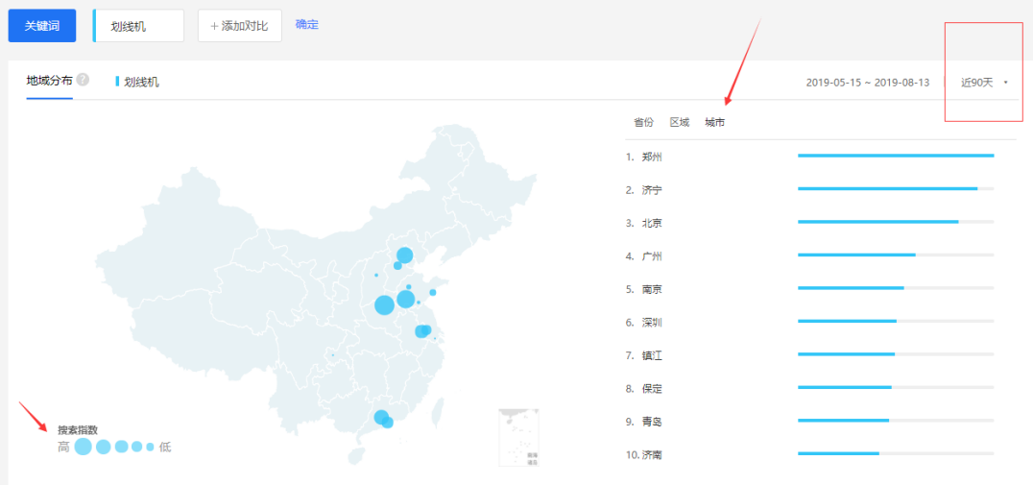Switch to the 区域 tab
This screenshot has width=1033, height=485.
coord(679,122)
